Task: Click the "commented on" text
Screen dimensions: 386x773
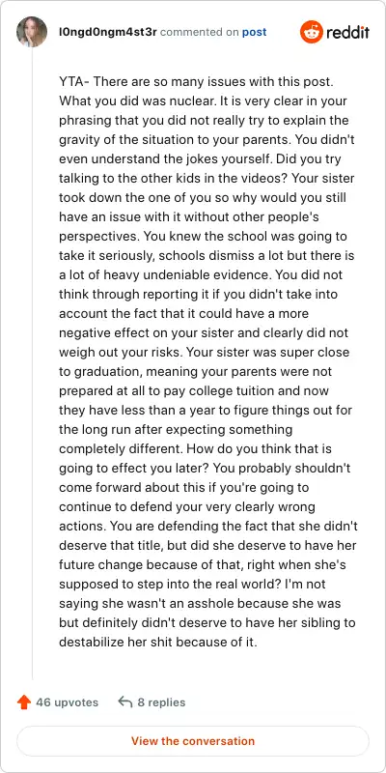Action: point(200,33)
